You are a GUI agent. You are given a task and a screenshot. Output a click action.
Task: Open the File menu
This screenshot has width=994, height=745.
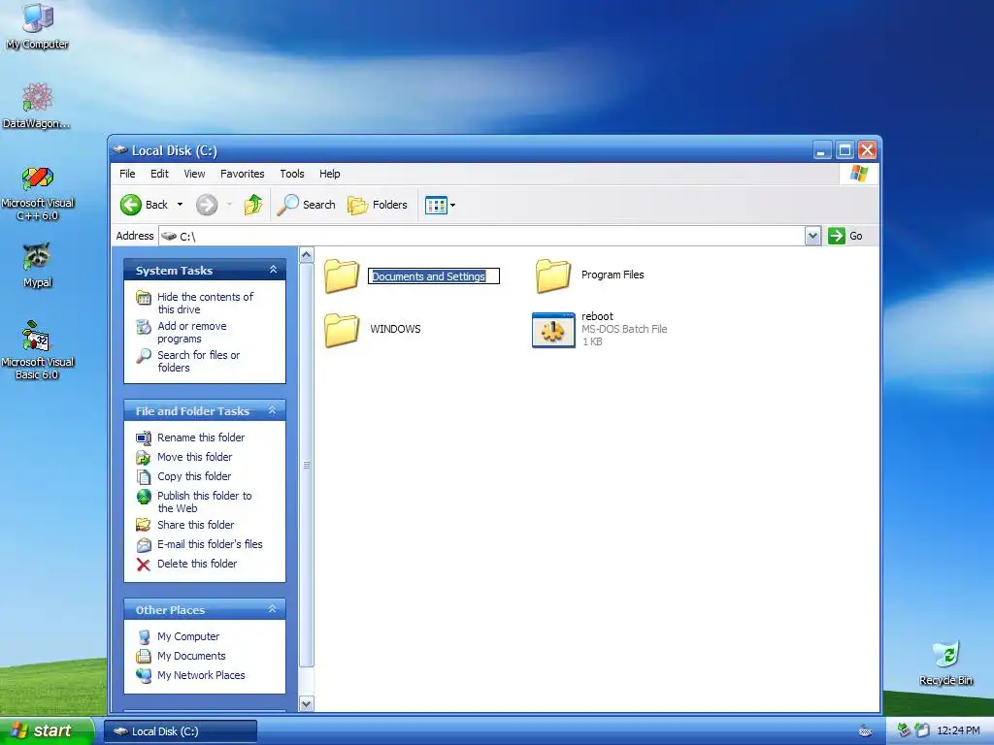127,174
